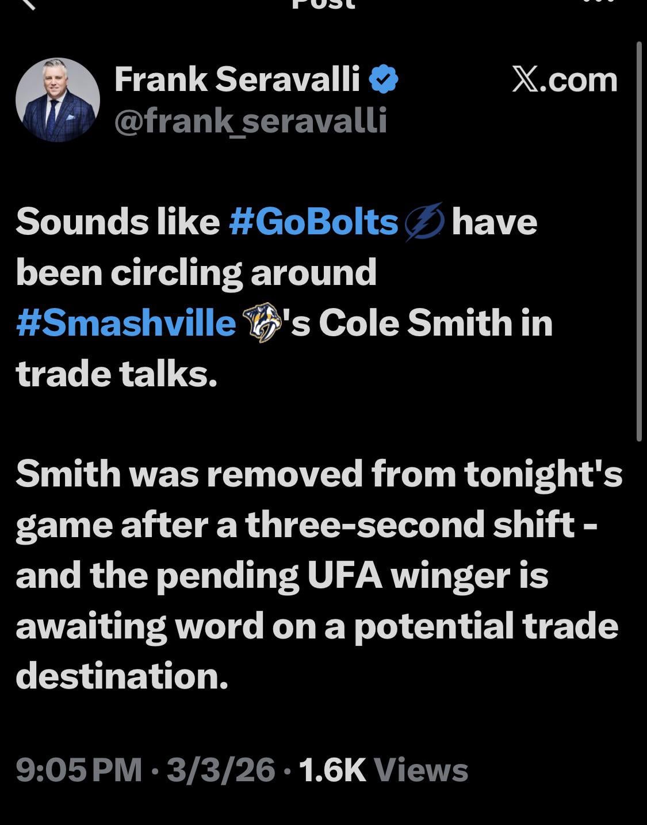
Task: Tap the @frank_seravalli handle
Action: point(250,120)
